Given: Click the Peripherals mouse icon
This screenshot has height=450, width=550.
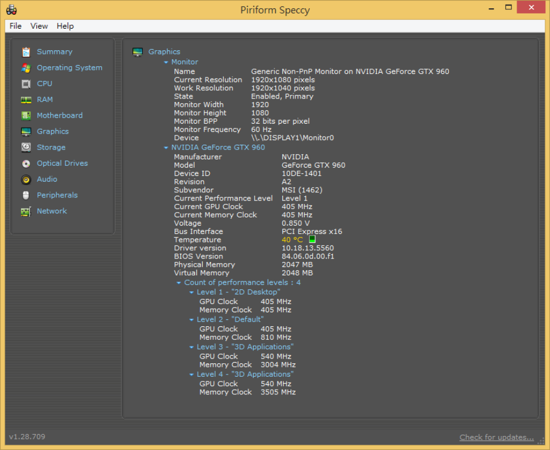Looking at the screenshot, I should (x=26, y=195).
